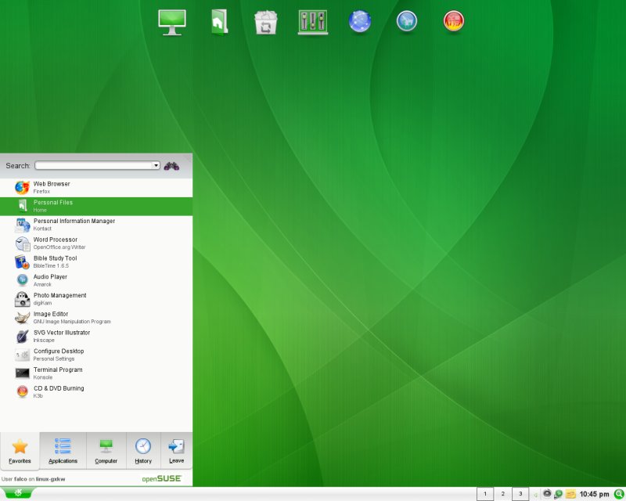Click the K3b icon in favorites list
Viewport: 626px width, 501px height.
tap(23, 391)
